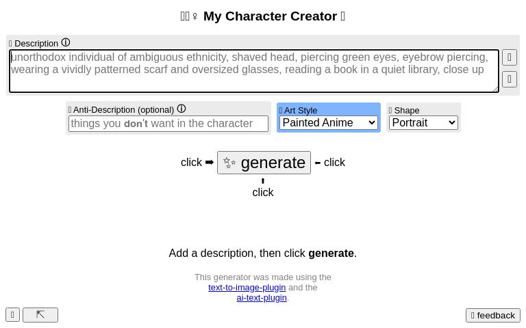The width and height of the screenshot is (526, 328).
Task: Click the Art Style label
Action: (300, 110)
